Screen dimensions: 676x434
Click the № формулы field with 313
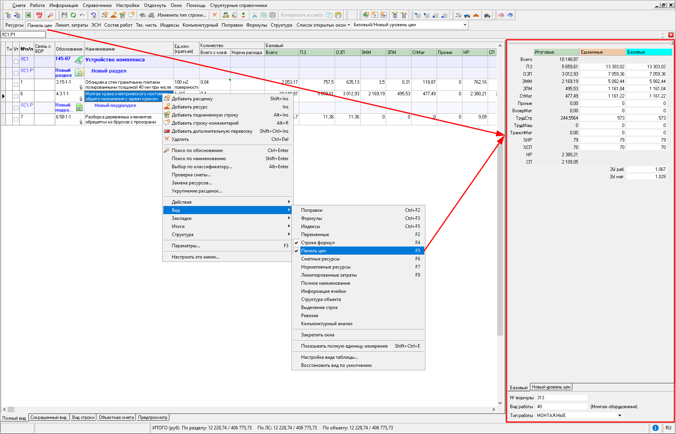(561, 398)
